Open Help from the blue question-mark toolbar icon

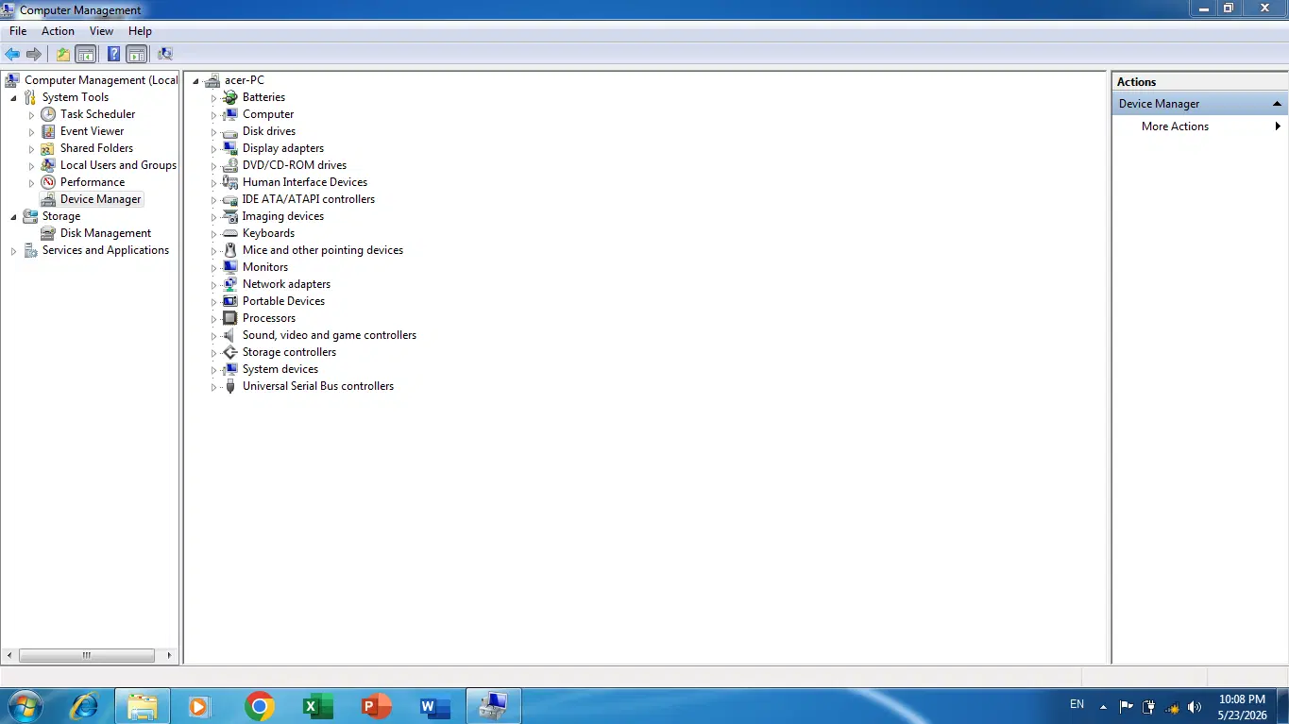click(113, 54)
